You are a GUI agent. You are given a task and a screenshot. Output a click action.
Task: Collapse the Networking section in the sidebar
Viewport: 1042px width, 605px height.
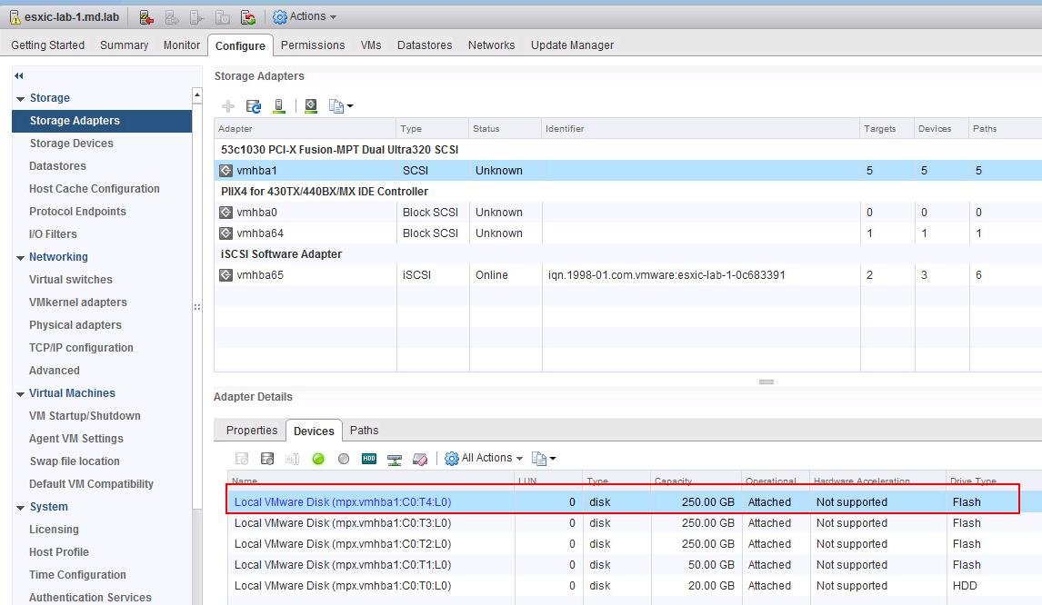[21, 258]
